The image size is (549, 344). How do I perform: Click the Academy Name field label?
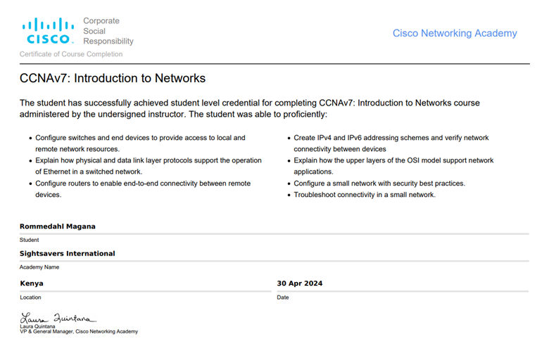[x=39, y=267]
